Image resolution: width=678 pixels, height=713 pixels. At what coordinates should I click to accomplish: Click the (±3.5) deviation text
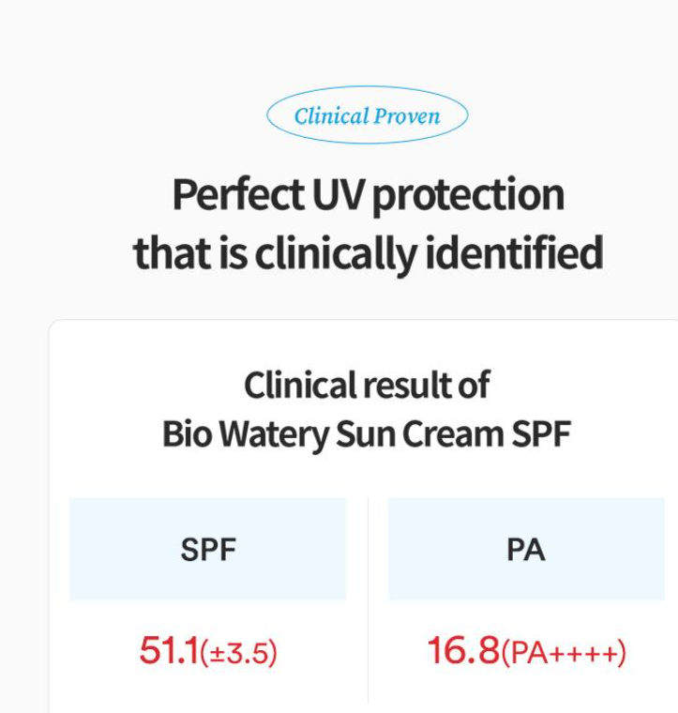pos(238,653)
